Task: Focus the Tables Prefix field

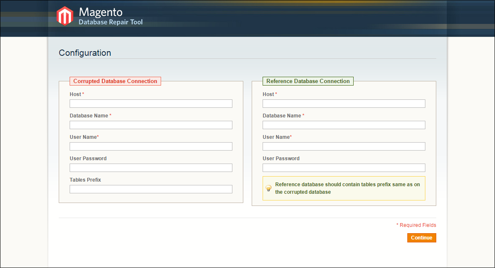Action: 151,189
